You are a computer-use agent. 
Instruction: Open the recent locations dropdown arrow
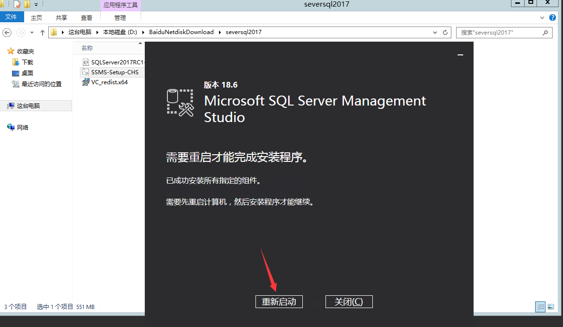coord(32,33)
